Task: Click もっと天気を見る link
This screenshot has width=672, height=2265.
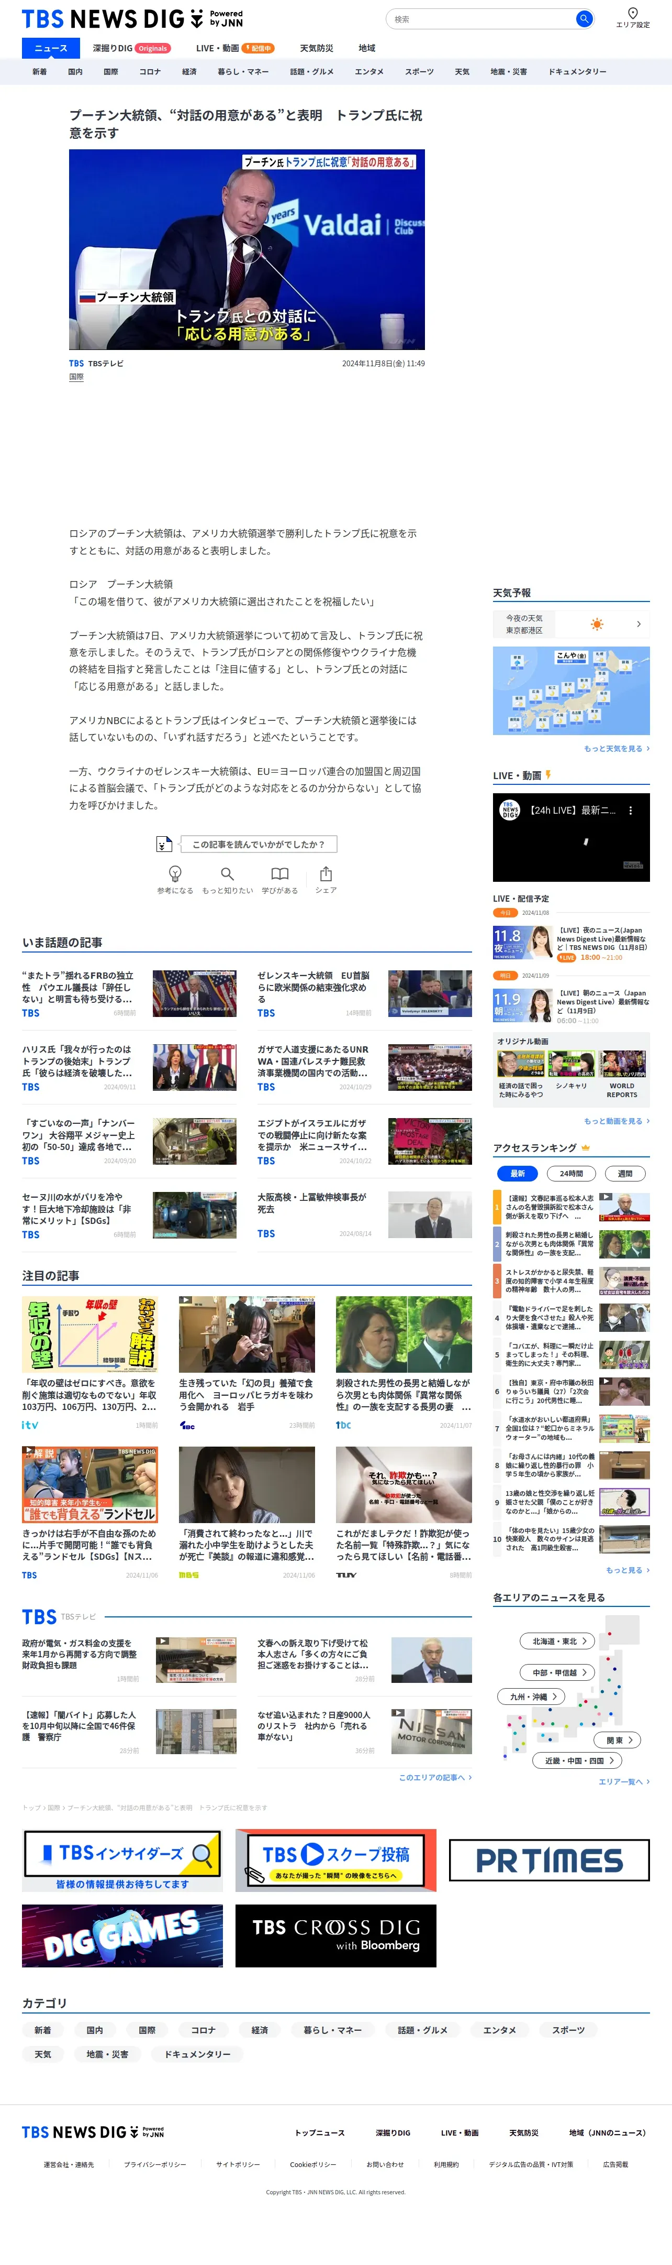Action: pos(617,748)
